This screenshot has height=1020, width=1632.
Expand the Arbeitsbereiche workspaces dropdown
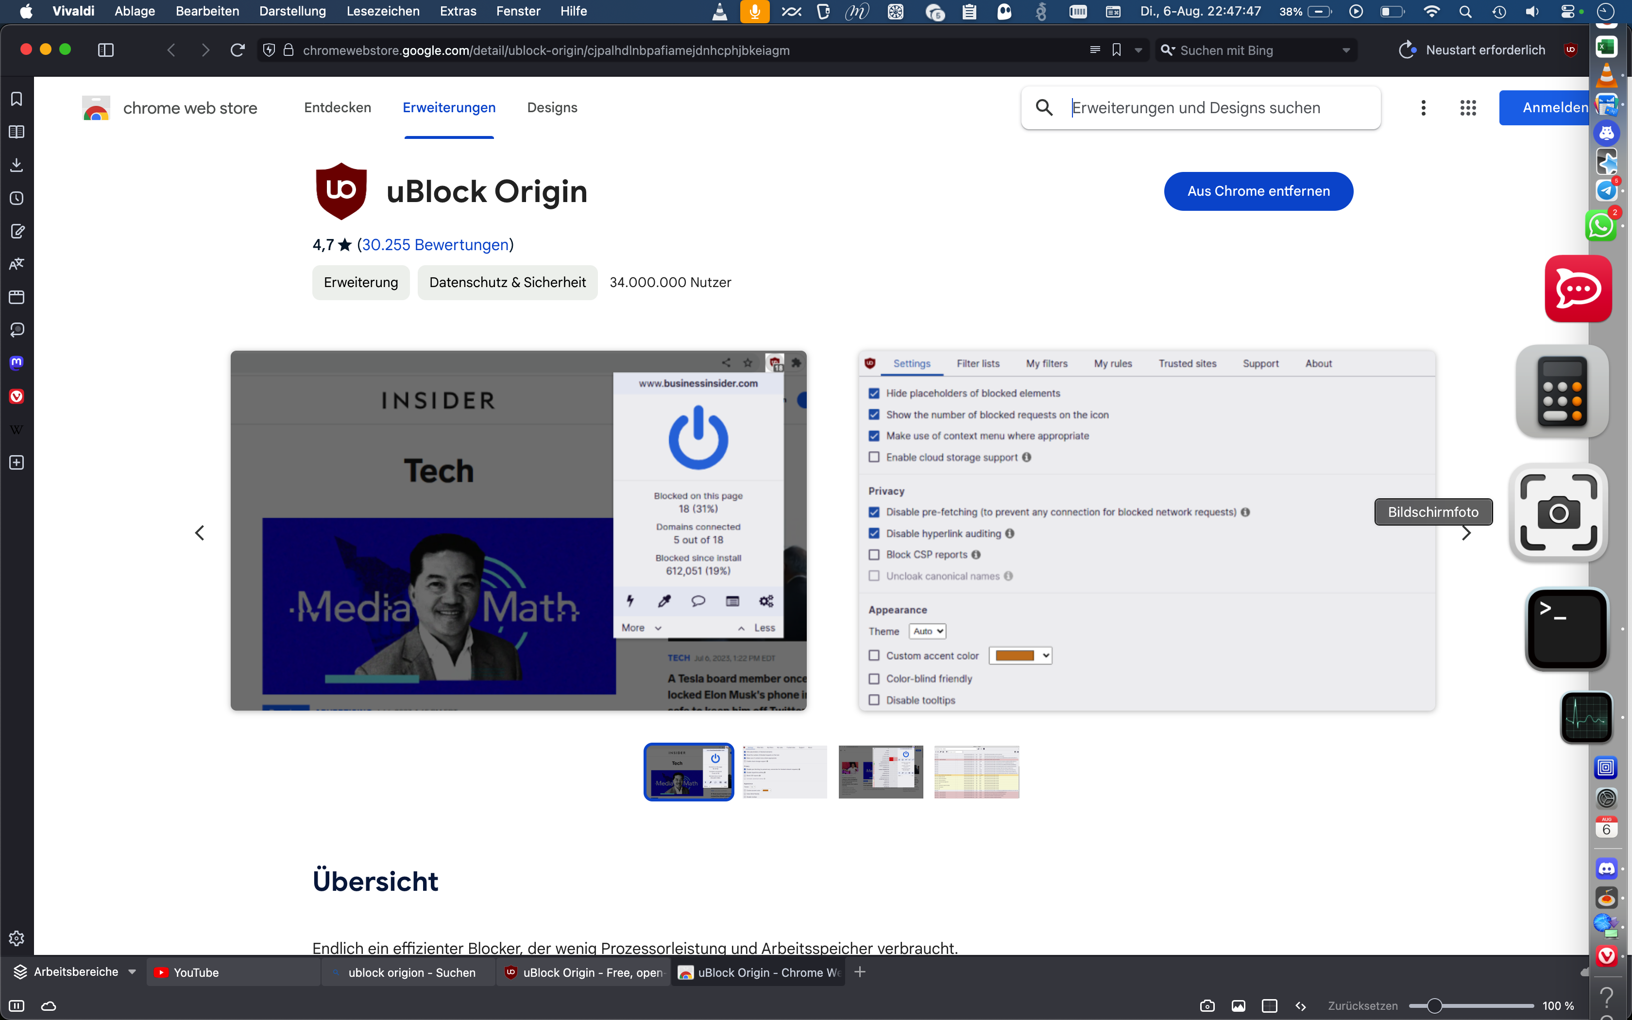point(132,972)
